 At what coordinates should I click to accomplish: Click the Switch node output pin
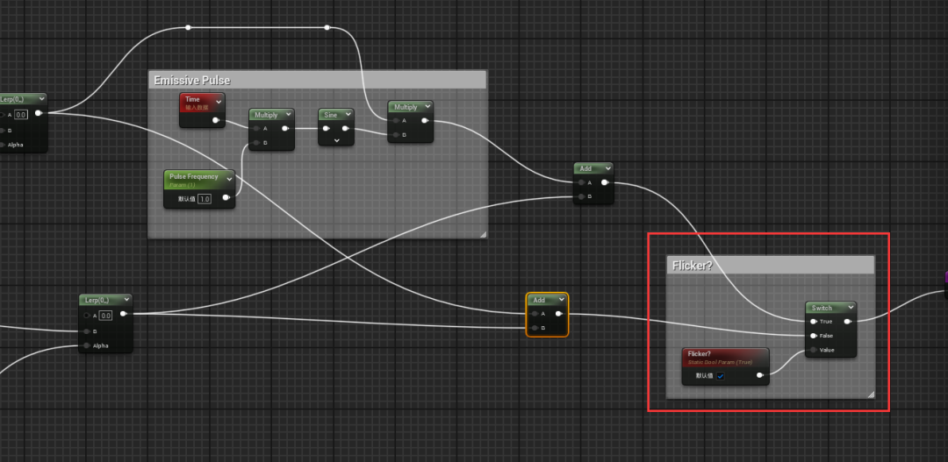[x=847, y=321]
